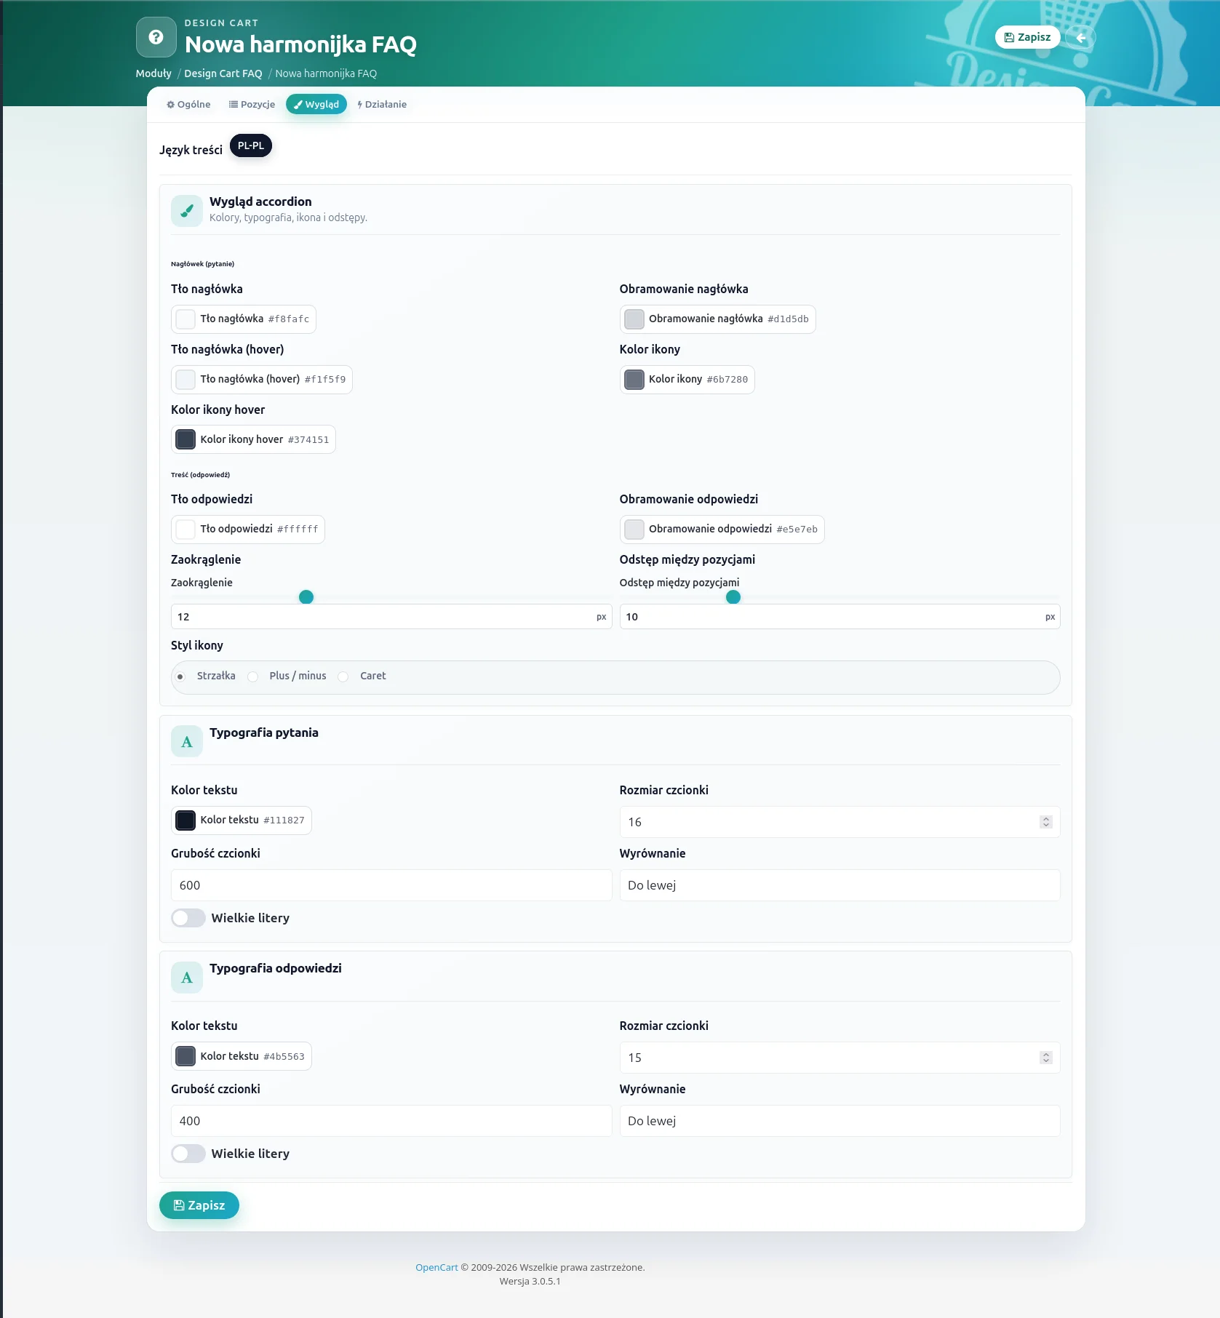The width and height of the screenshot is (1220, 1318).
Task: Click the A icon beside Typografia odpowiedzi
Action: [187, 978]
